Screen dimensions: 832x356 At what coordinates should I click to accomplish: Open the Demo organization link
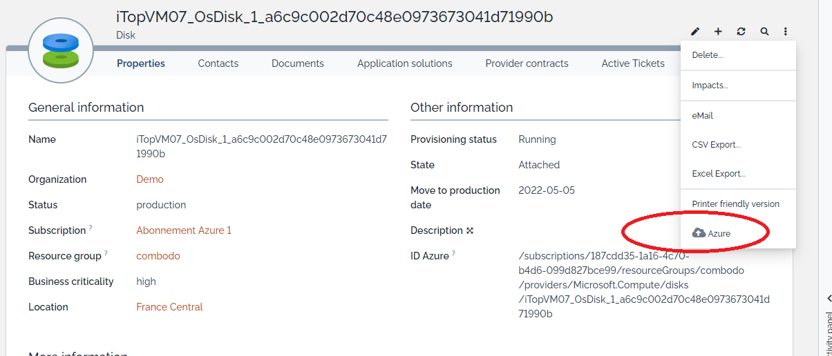point(150,179)
